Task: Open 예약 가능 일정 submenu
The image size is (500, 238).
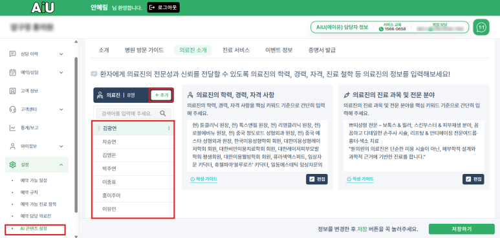Action: click(34, 180)
